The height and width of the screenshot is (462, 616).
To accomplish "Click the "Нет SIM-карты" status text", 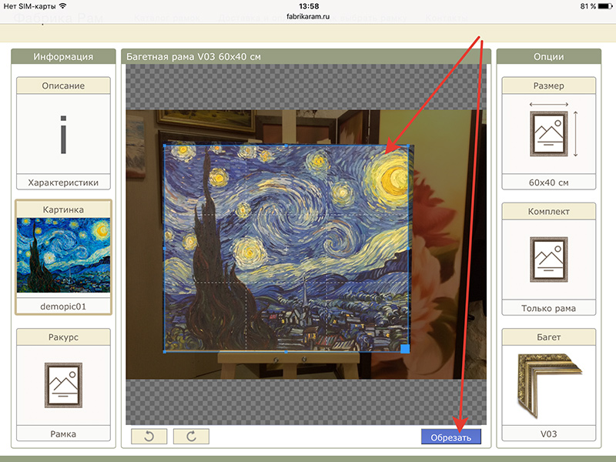I will 29,6.
